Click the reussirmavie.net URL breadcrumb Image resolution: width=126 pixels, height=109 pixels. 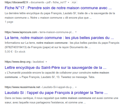(x=39, y=87)
